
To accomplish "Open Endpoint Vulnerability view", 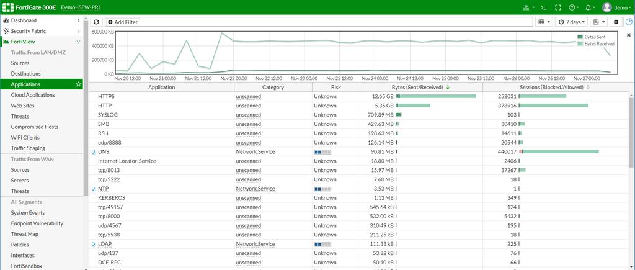I will pos(37,223).
